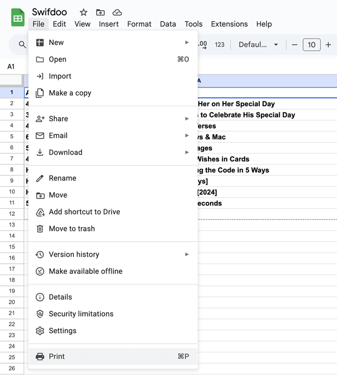
Task: Open the default font dropdown
Action: point(258,45)
